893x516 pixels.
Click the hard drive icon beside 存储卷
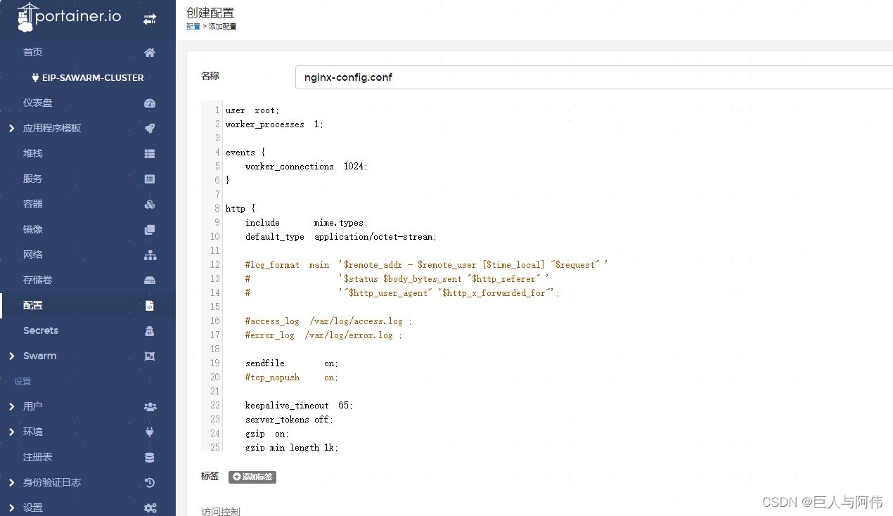149,280
